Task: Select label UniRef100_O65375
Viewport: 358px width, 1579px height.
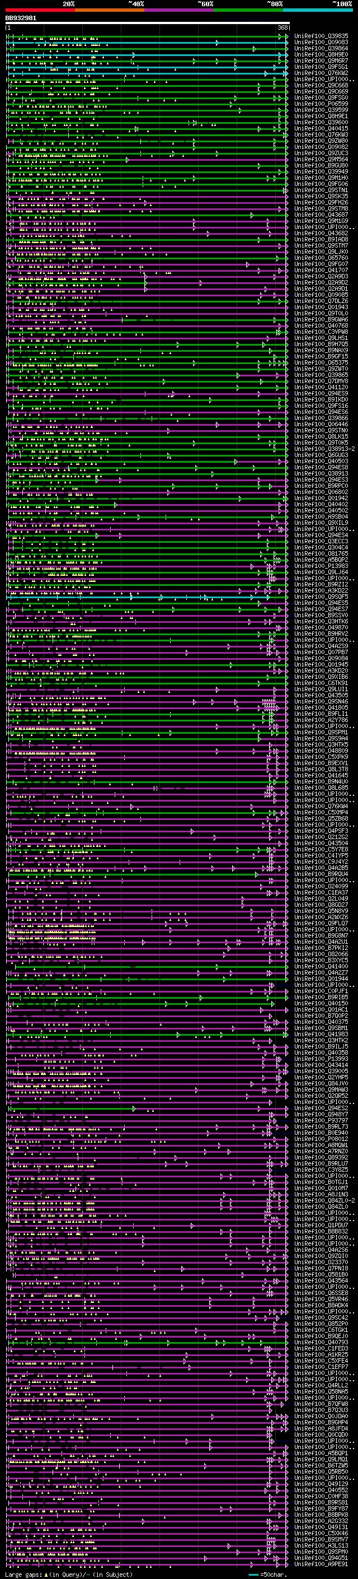Action: (321, 363)
